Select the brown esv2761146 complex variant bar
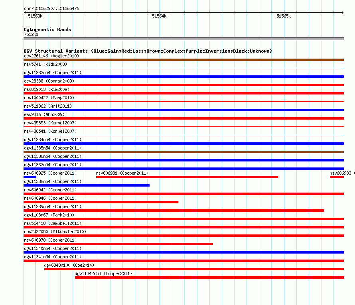The image size is (355, 305). [183, 60]
